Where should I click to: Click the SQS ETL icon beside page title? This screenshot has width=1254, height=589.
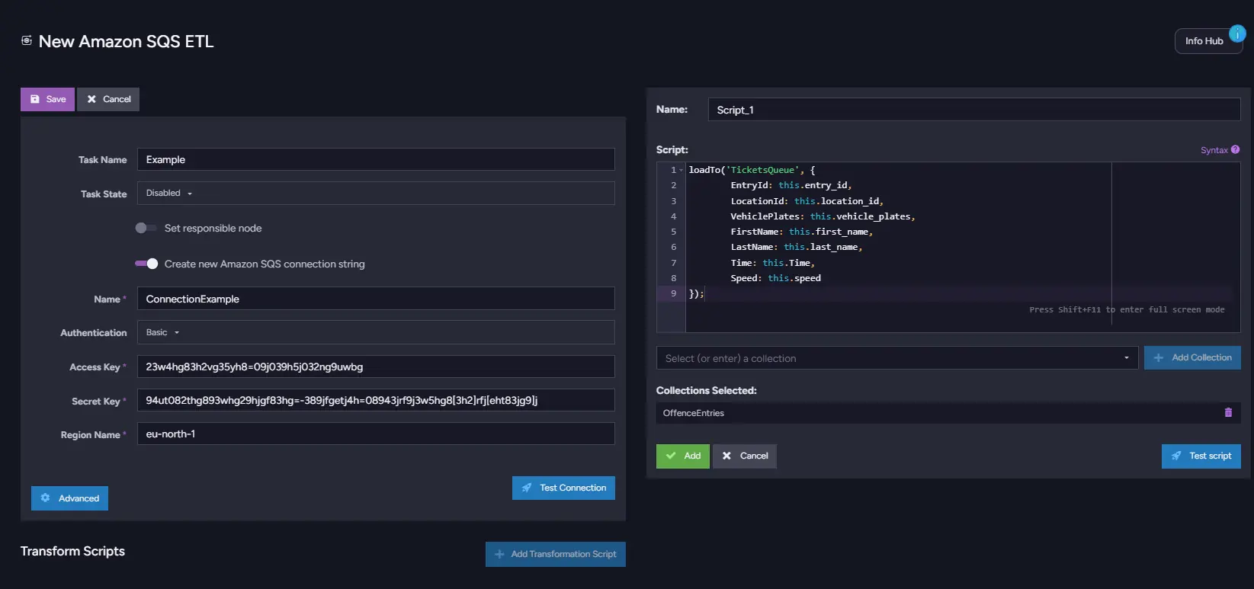pyautogui.click(x=27, y=40)
